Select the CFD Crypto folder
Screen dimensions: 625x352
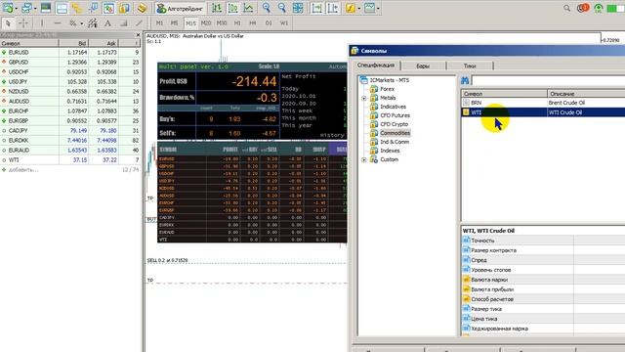[394, 124]
